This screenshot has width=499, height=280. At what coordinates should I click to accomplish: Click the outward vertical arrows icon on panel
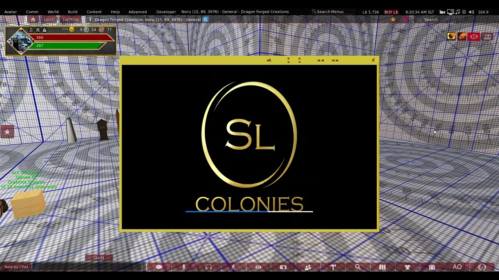coord(299,60)
